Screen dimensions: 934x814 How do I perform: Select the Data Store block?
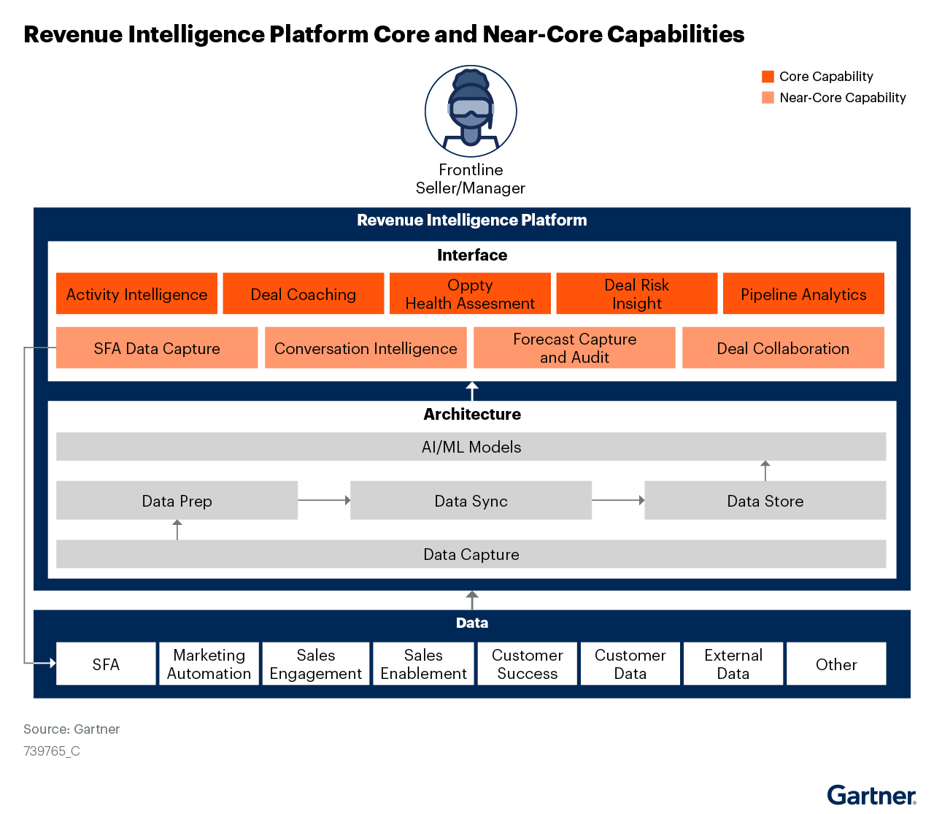(765, 500)
